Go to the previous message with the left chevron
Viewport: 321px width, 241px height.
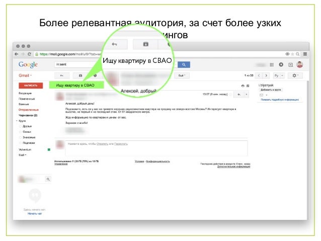(259, 75)
